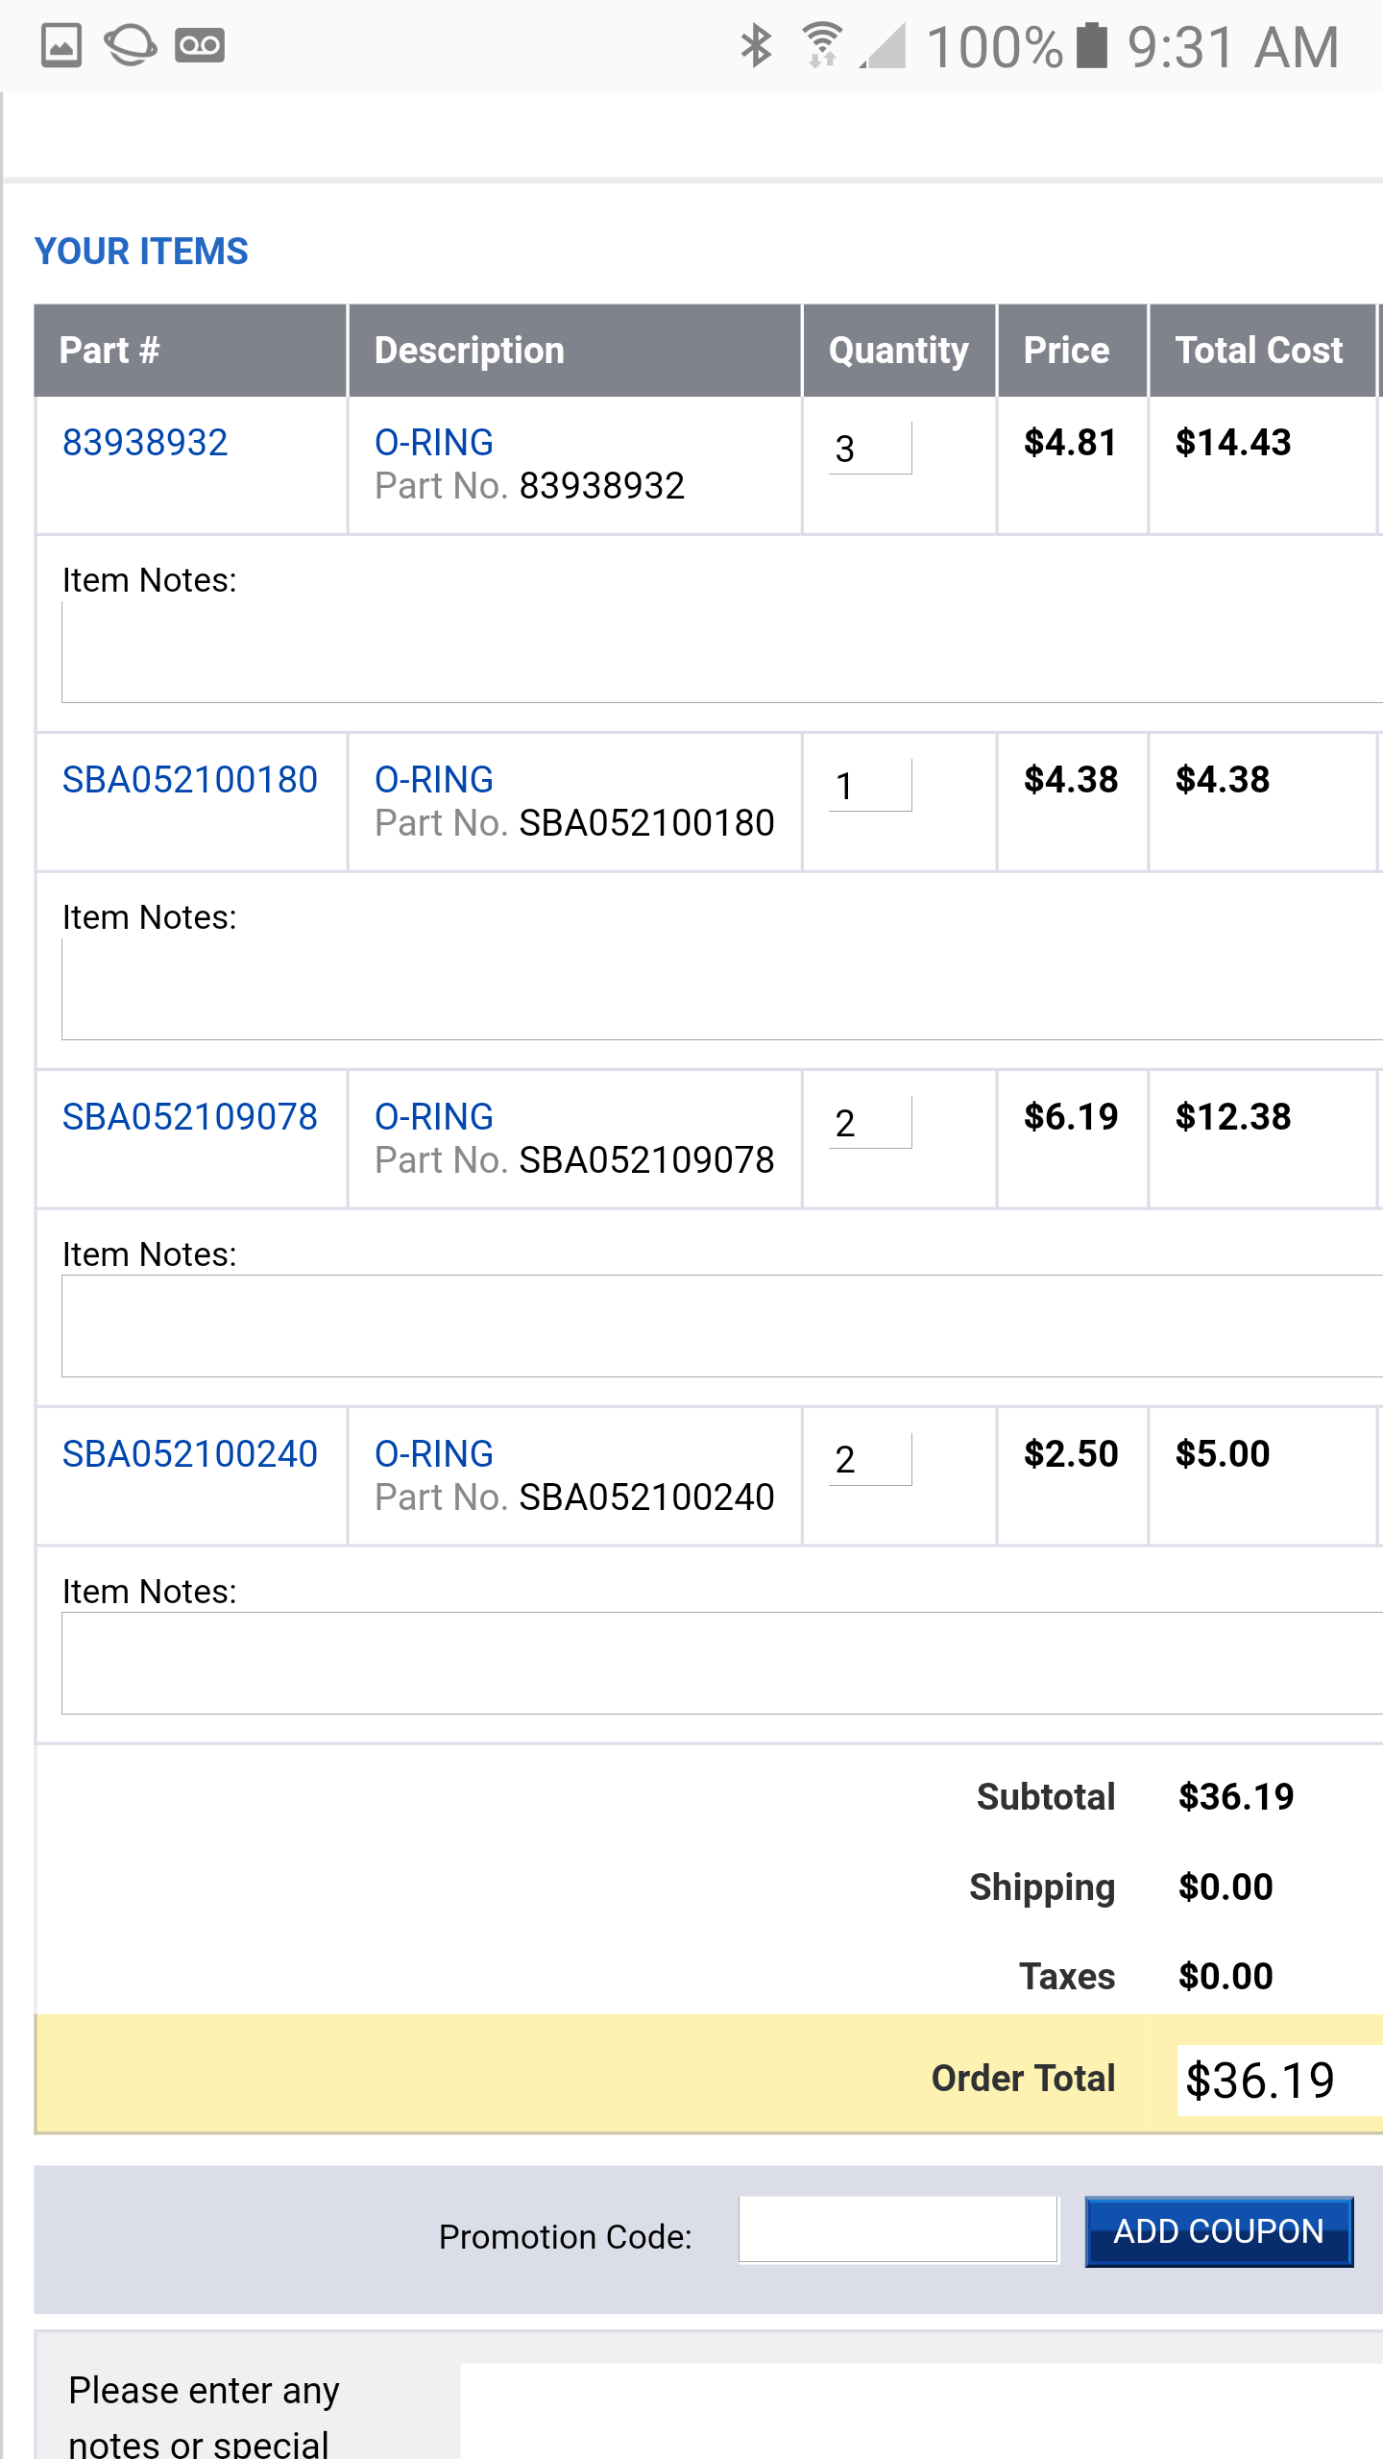This screenshot has height=2459, width=1383.
Task: Open part number 83938932 link
Action: point(145,443)
